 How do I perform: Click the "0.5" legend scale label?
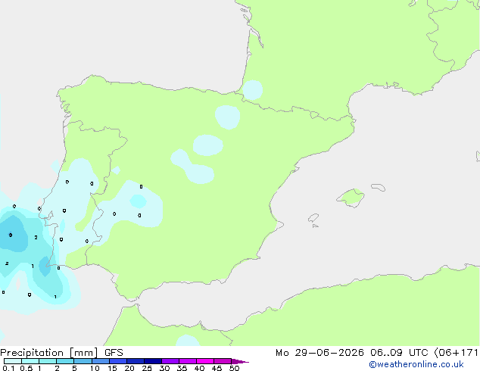(x=26, y=368)
